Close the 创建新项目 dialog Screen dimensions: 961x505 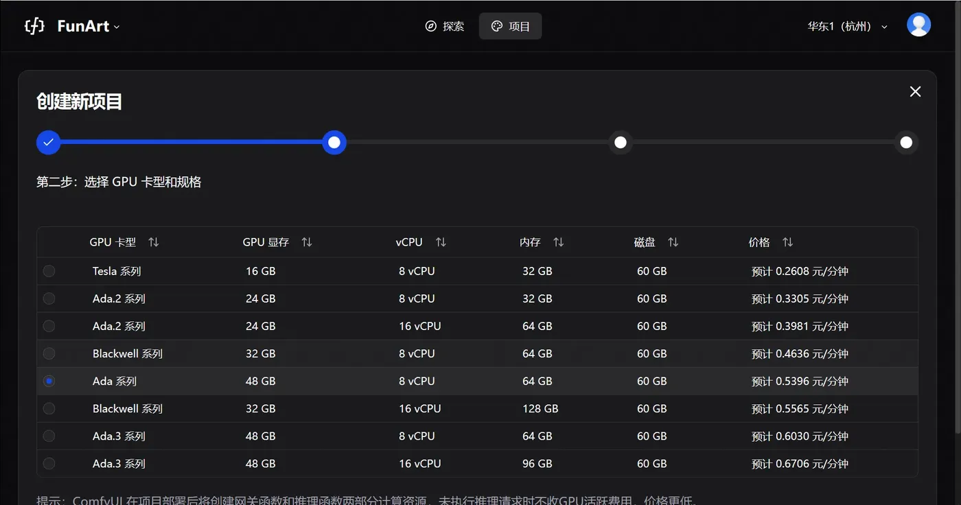pyautogui.click(x=915, y=91)
